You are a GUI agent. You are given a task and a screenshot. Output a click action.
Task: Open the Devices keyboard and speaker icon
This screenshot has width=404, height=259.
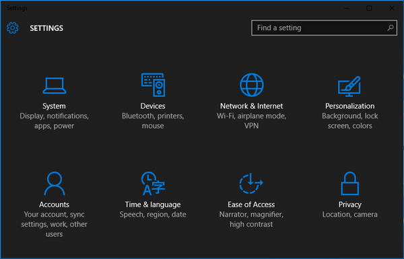(x=153, y=85)
